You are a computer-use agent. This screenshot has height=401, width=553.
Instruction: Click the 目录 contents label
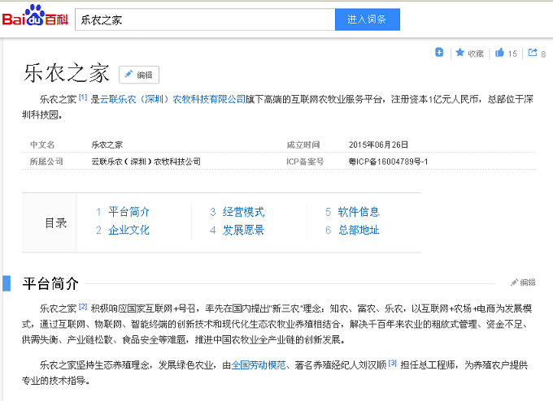[56, 223]
